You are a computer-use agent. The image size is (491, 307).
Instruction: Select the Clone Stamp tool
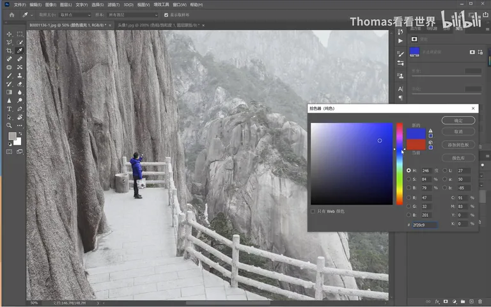(x=20, y=75)
